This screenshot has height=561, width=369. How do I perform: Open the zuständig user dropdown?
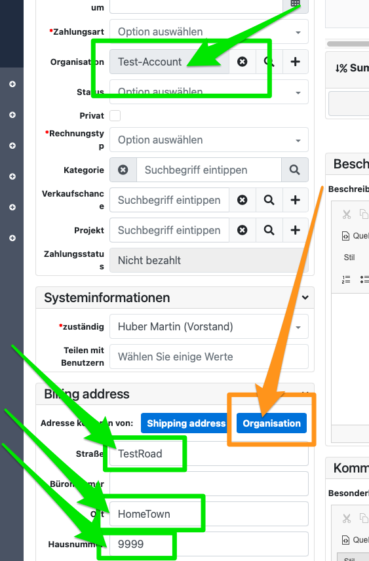(x=209, y=326)
